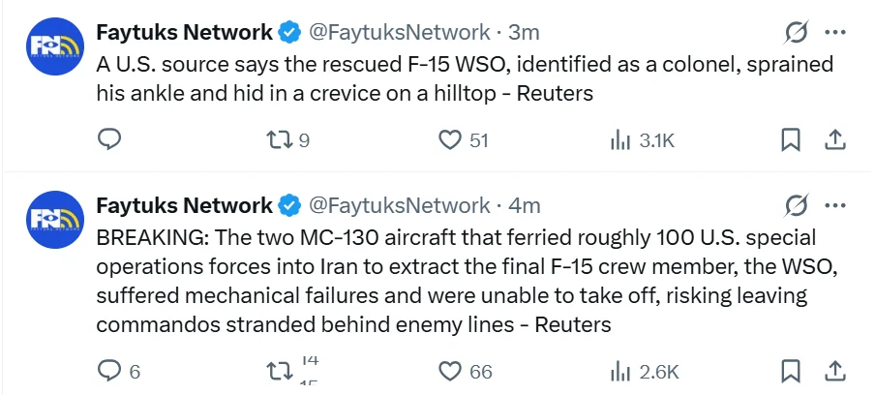The height and width of the screenshot is (395, 875).
Task: Like the tweet with 51 likes
Action: pyautogui.click(x=450, y=140)
